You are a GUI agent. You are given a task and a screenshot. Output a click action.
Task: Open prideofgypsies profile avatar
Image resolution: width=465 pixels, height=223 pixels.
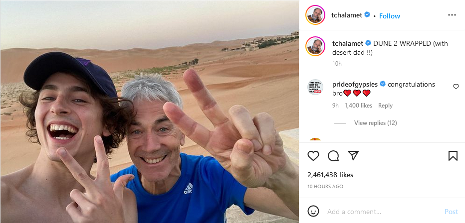click(x=315, y=87)
